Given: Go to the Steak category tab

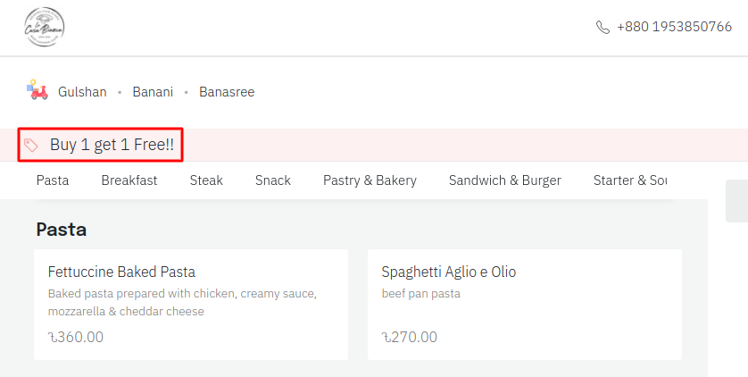Looking at the screenshot, I should tap(206, 180).
